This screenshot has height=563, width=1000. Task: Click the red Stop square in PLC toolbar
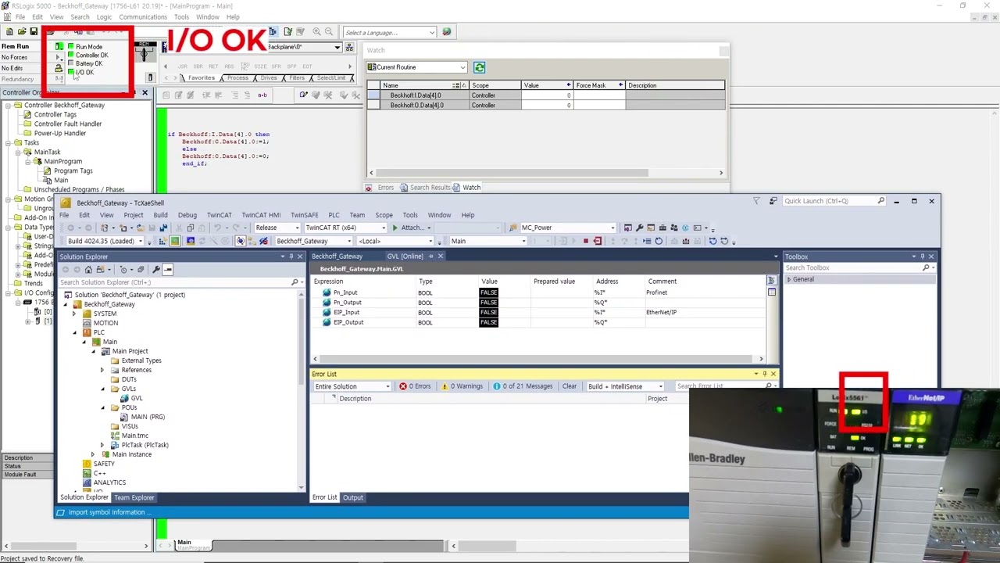coord(585,241)
